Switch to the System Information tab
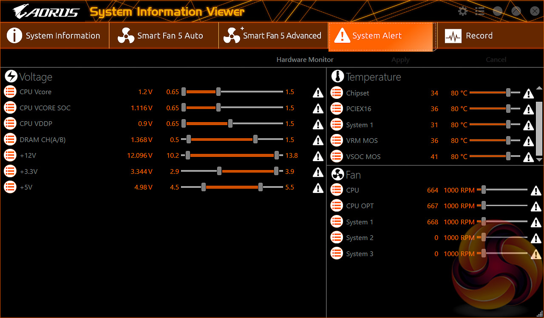The image size is (544, 318). coord(54,36)
